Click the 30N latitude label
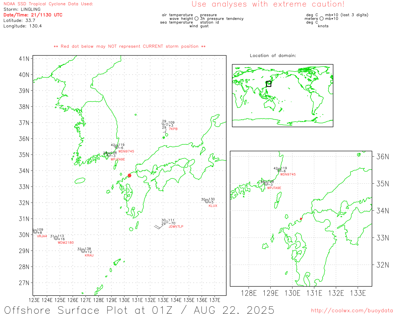Image resolution: width=393 pixels, height=314 pixels. coord(24,235)
